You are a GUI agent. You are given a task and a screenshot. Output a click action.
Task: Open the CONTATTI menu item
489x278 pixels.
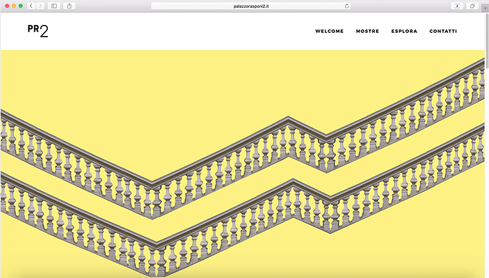[x=443, y=31]
